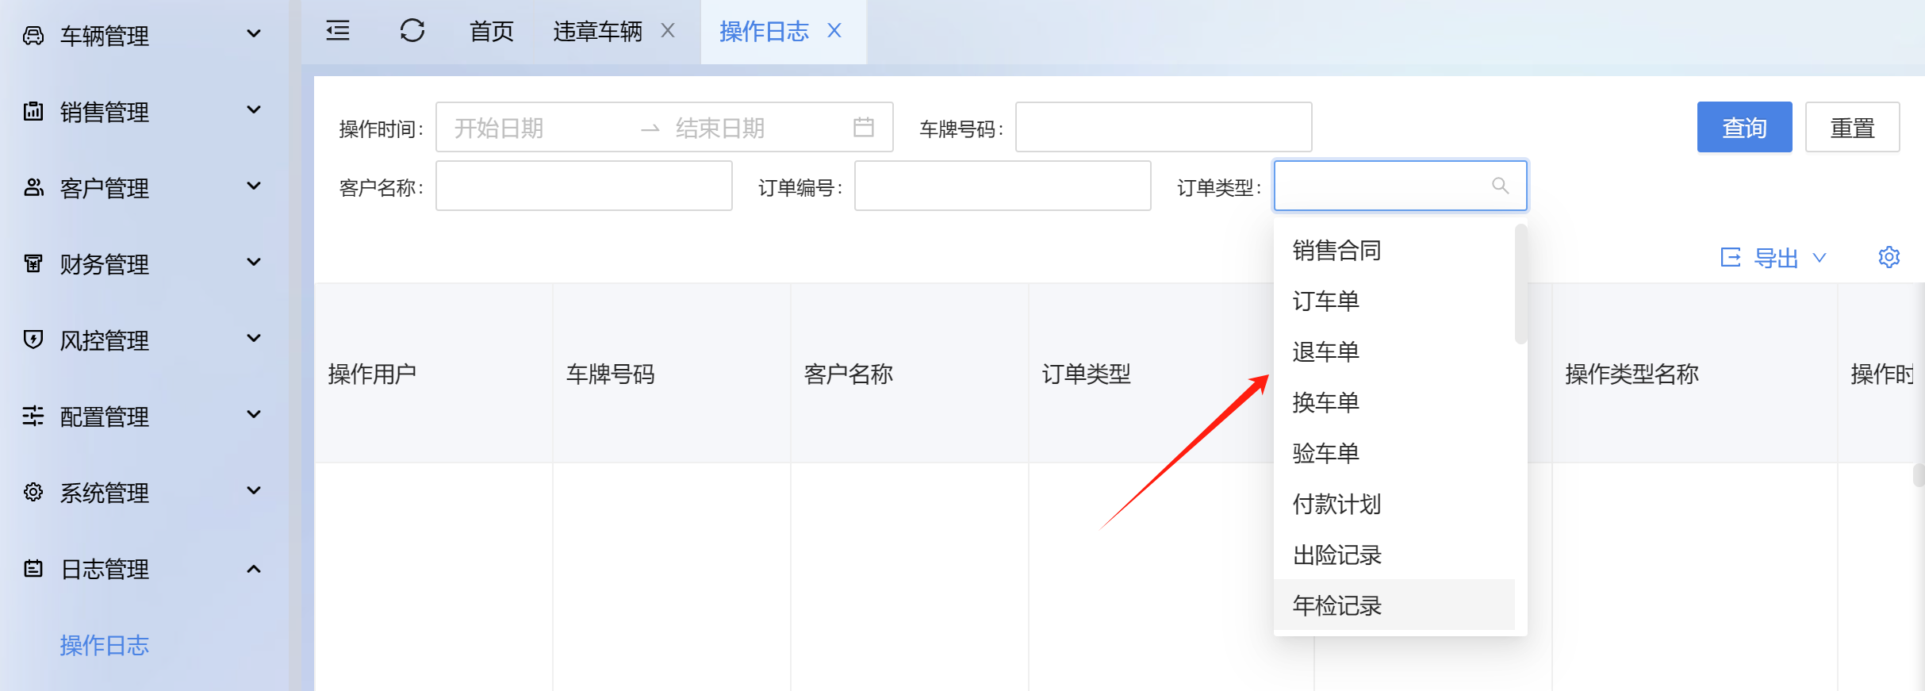
Task: Click the 风控管理 shield icon
Action: point(33,340)
